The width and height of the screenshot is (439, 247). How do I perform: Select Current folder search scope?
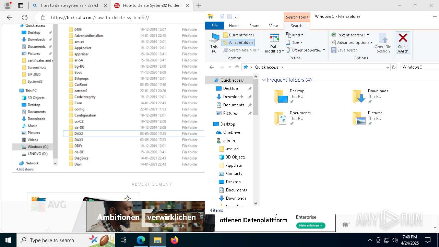[239, 35]
